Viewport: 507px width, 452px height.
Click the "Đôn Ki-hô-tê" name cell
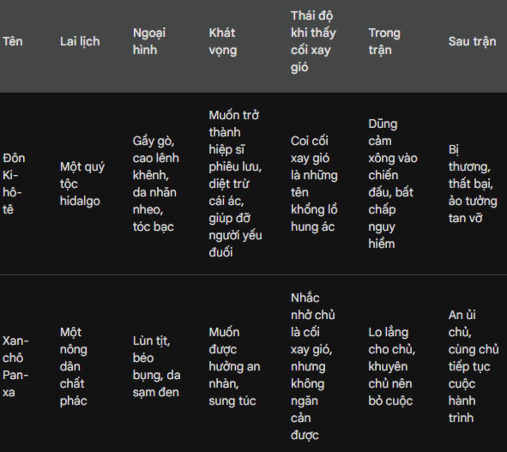pyautogui.click(x=14, y=184)
